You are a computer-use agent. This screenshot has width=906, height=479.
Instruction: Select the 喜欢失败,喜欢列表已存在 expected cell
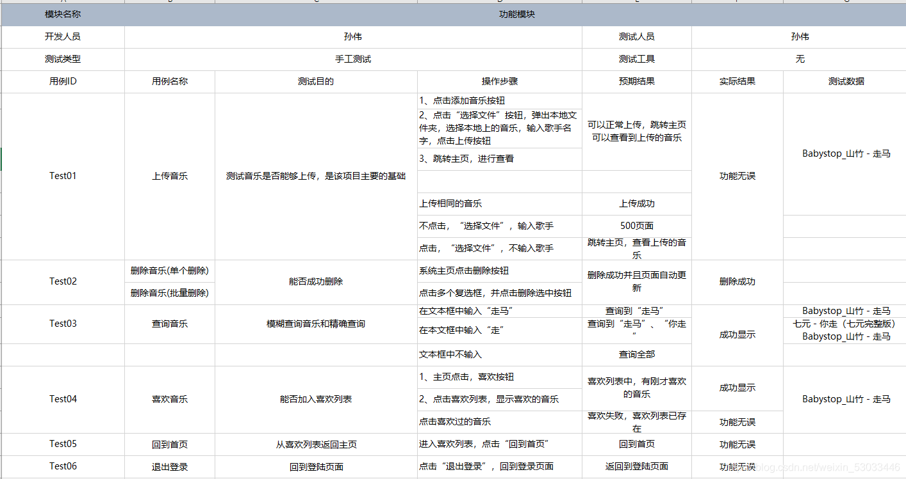pos(637,422)
